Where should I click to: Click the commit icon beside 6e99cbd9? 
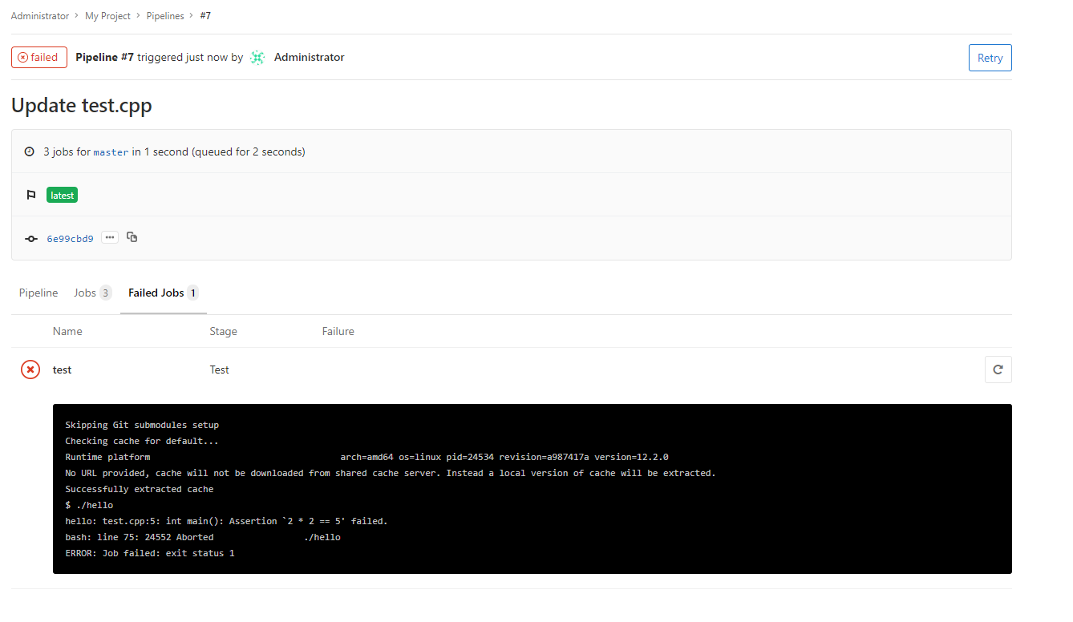click(30, 237)
